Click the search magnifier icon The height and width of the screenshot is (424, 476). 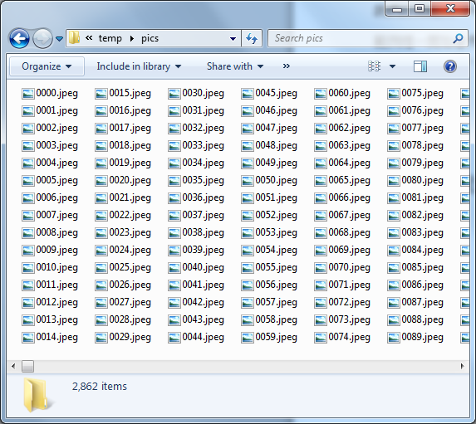pos(458,38)
